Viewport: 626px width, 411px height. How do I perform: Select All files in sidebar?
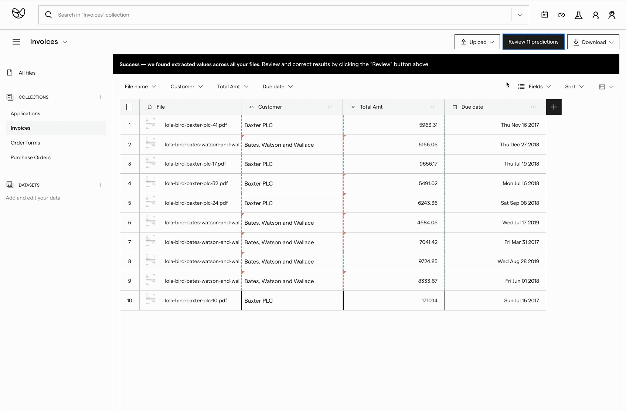point(27,73)
